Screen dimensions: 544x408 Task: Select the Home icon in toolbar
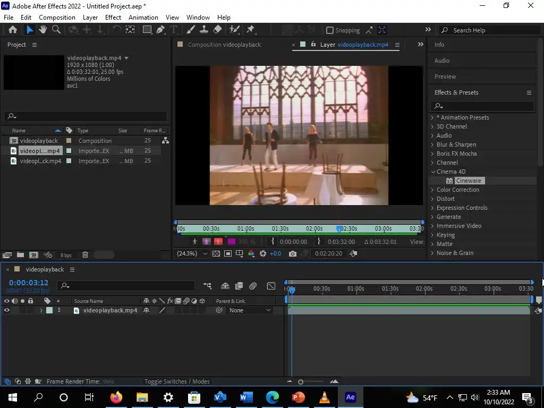(x=13, y=30)
